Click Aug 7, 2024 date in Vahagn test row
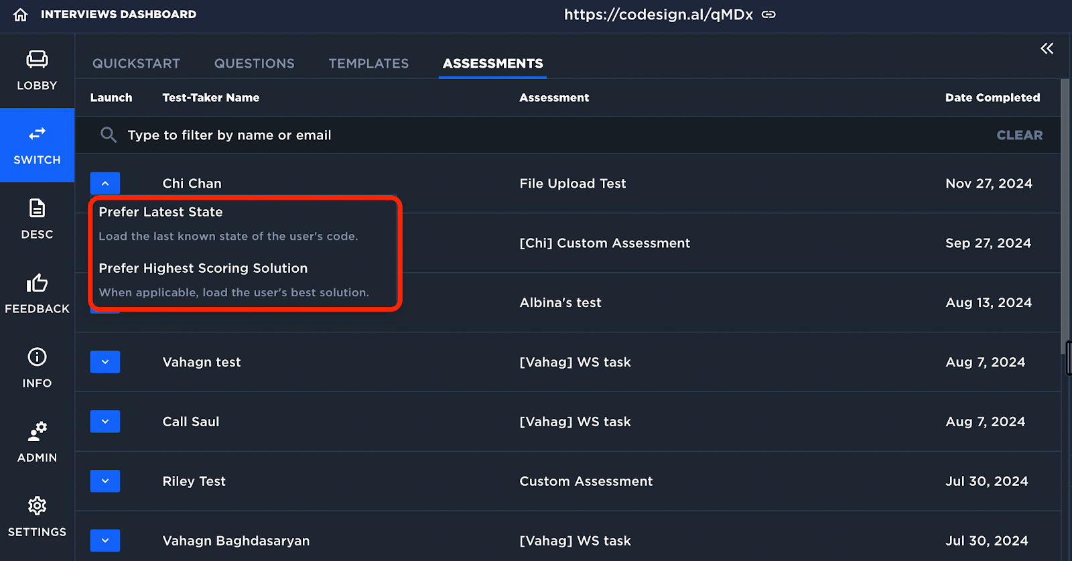This screenshot has height=561, width=1072. coord(985,362)
